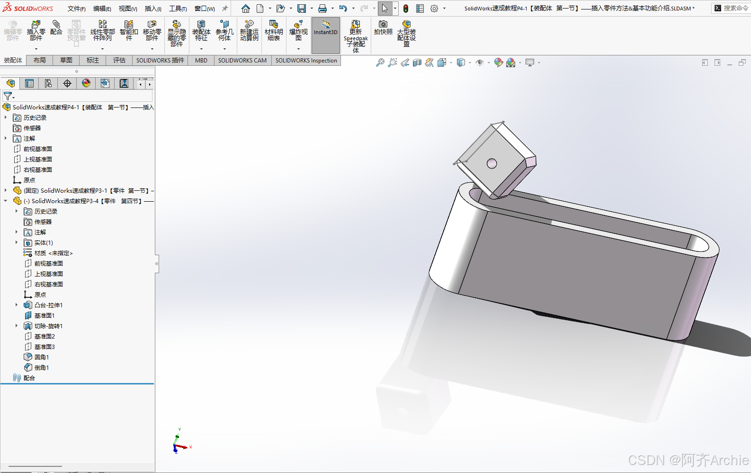
Task: Open the PropertyManager tab icon
Action: point(29,83)
